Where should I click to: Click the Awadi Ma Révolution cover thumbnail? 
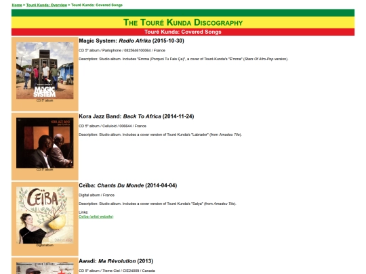[45, 268]
